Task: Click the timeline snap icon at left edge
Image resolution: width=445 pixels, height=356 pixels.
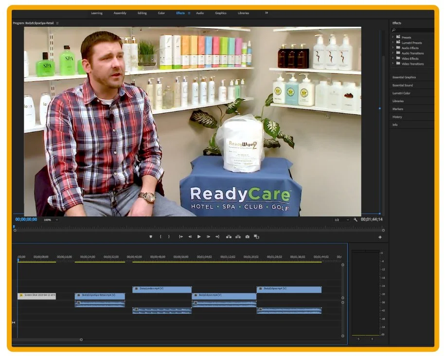Action: click(x=14, y=323)
